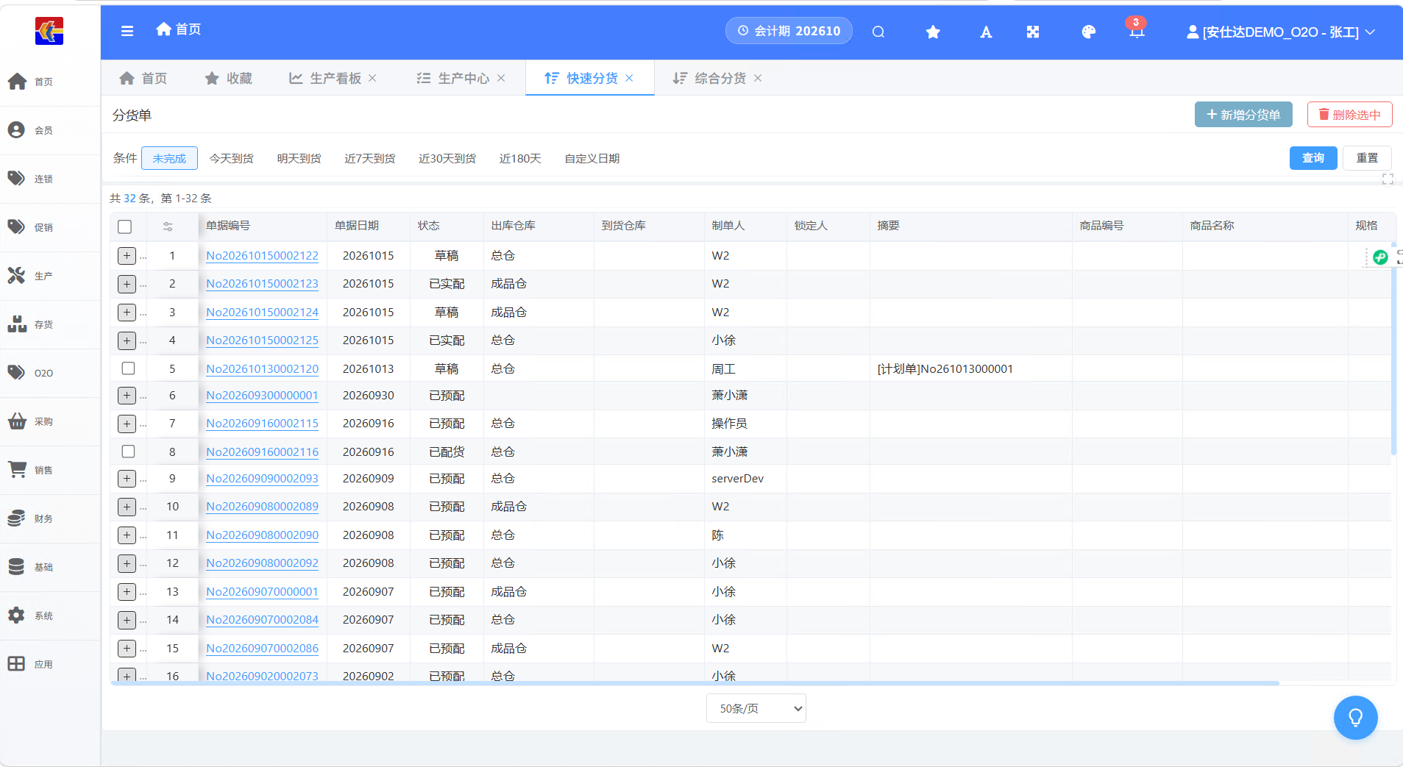Toggle the hamburger menu icon

pos(127,31)
